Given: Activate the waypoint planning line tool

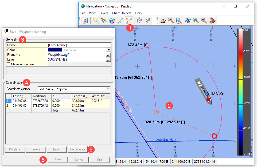Looking at the screenshot, I should (129, 21).
